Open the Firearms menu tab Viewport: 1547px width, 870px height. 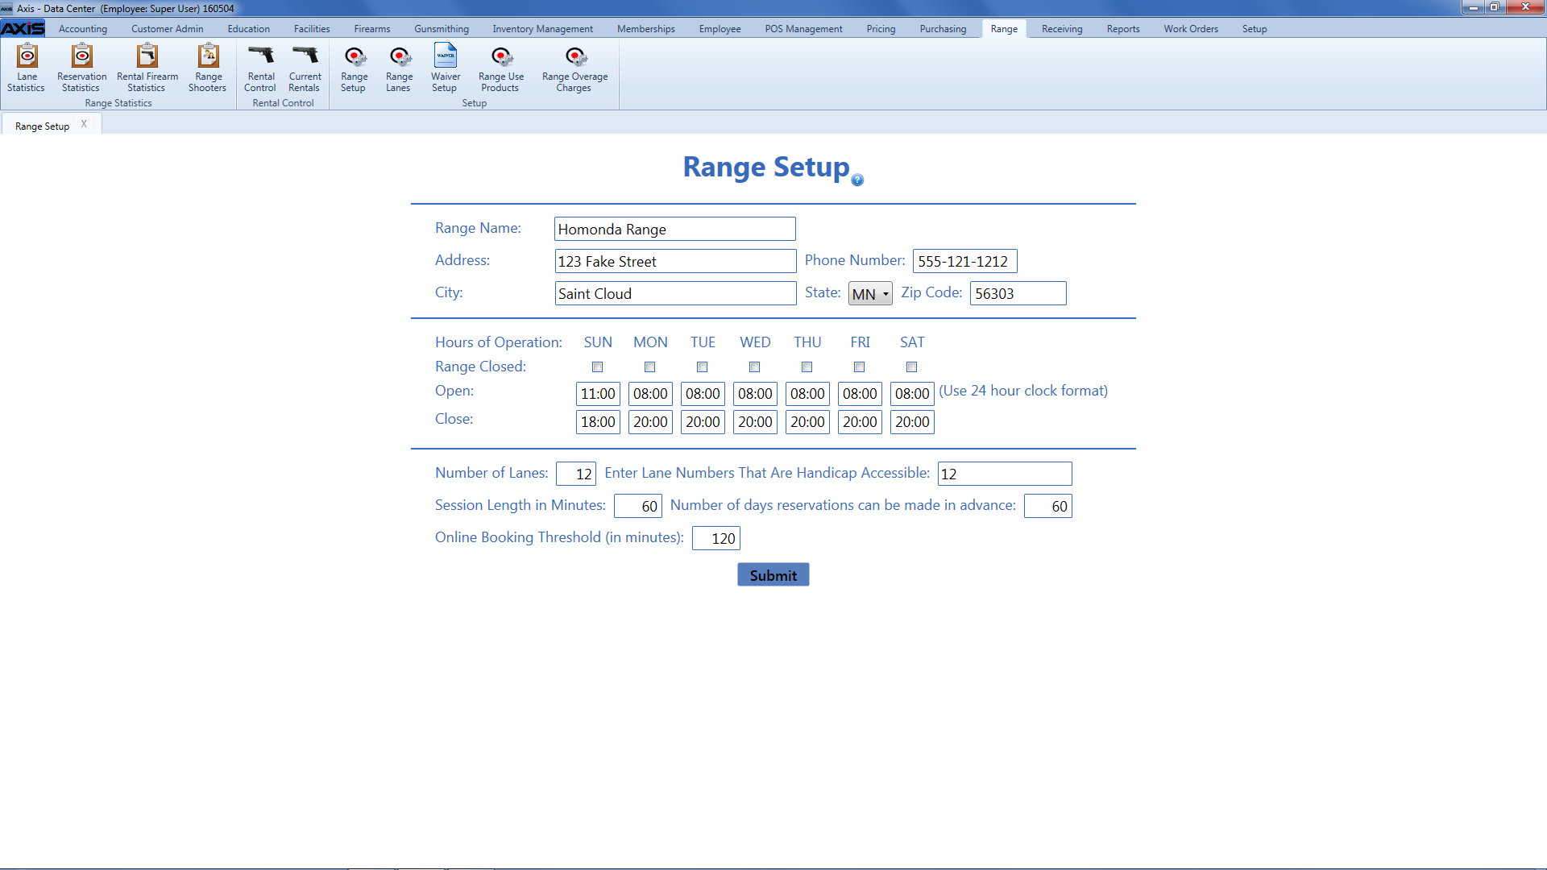372,29
